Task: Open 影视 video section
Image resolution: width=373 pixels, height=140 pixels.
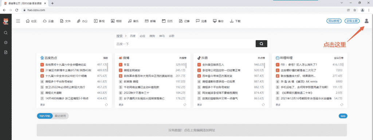Action: [99, 21]
